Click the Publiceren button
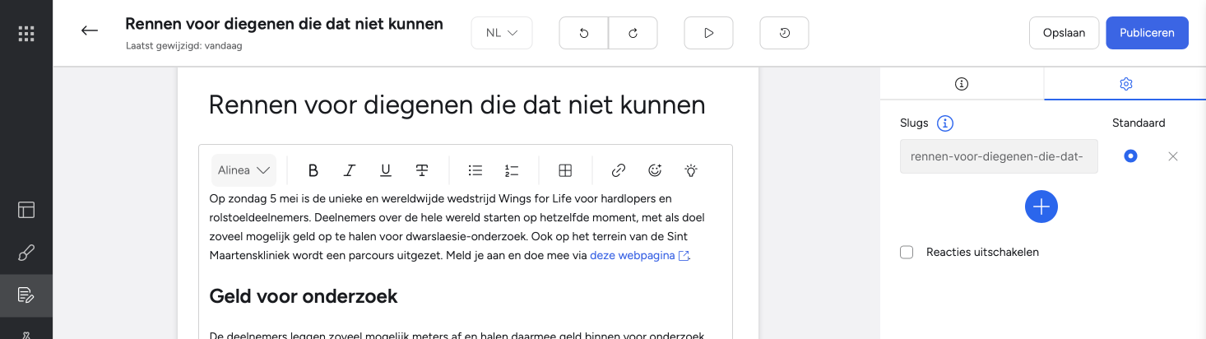The height and width of the screenshot is (339, 1206). [1147, 33]
